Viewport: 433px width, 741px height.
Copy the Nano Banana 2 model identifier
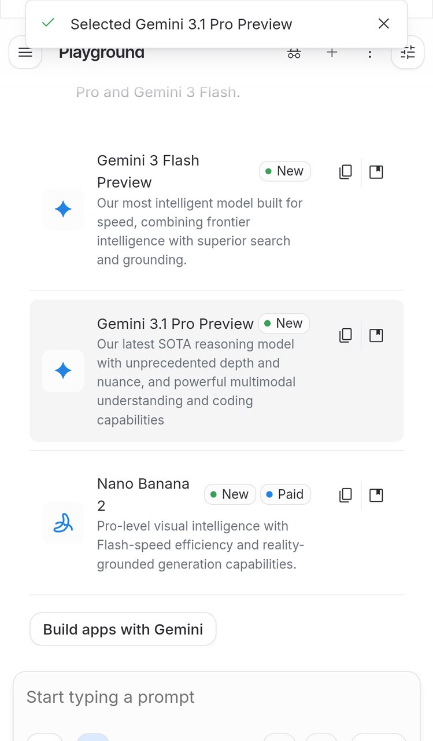(x=345, y=495)
